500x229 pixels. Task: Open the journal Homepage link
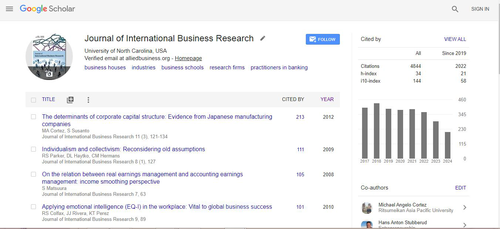188,58
